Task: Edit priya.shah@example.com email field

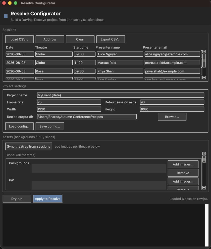Action: tap(172, 71)
